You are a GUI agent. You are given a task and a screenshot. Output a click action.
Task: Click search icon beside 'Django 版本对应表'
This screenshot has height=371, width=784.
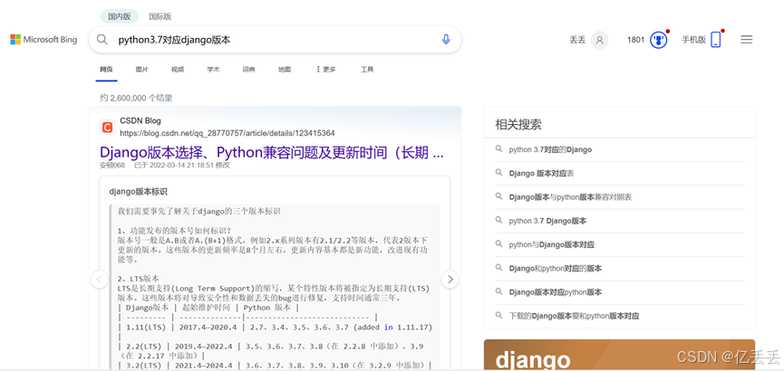[x=498, y=172]
